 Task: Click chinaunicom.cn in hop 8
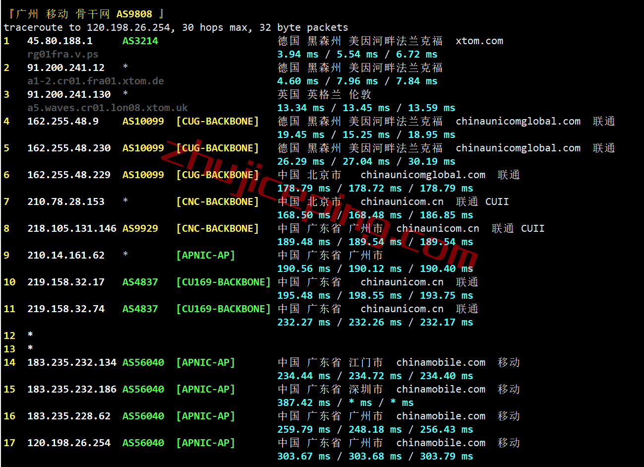(438, 228)
